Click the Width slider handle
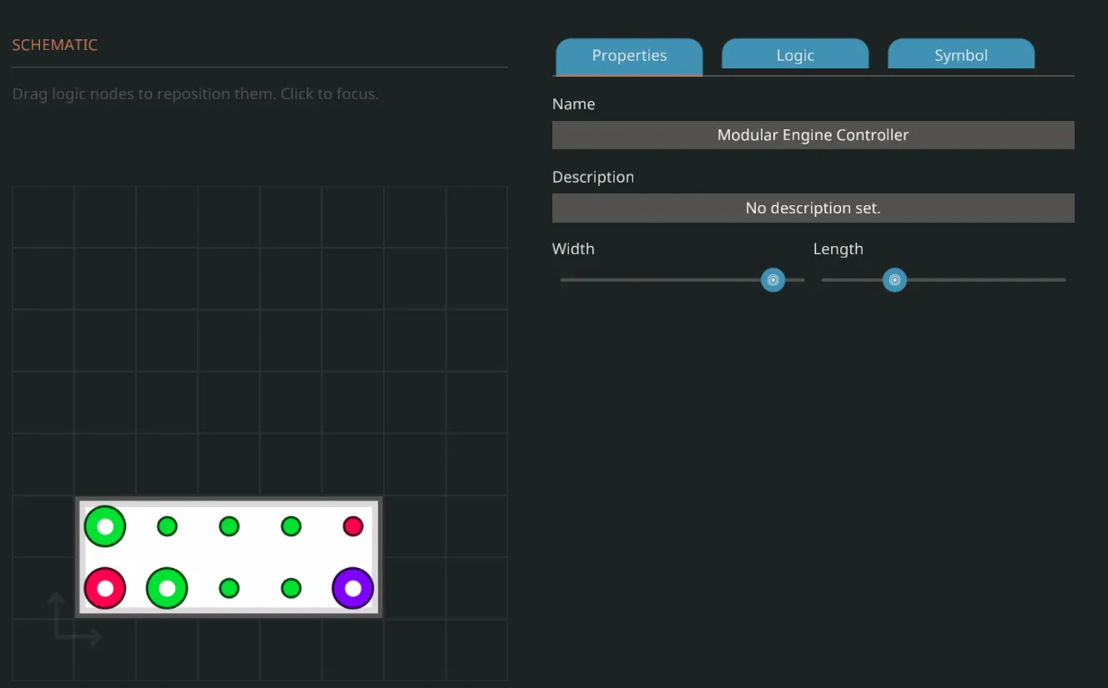 [773, 280]
